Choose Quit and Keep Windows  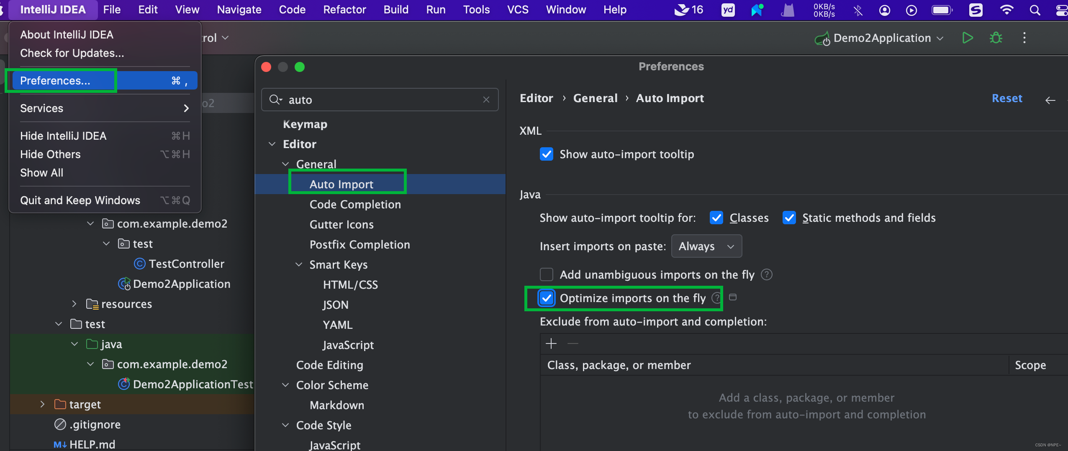pyautogui.click(x=105, y=200)
